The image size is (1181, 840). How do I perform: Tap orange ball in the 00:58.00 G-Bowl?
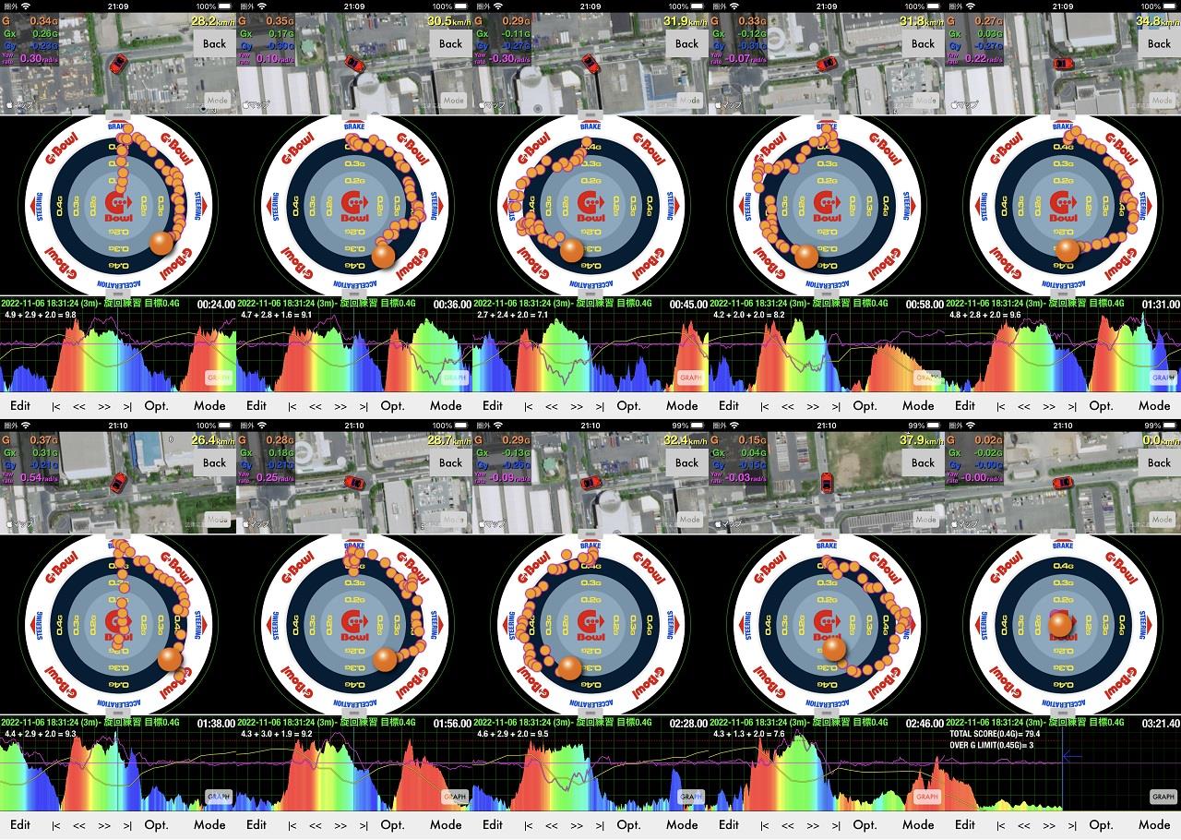point(806,256)
